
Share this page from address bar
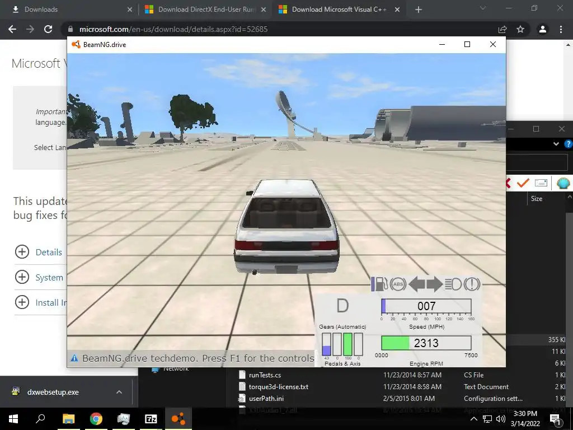pyautogui.click(x=502, y=29)
